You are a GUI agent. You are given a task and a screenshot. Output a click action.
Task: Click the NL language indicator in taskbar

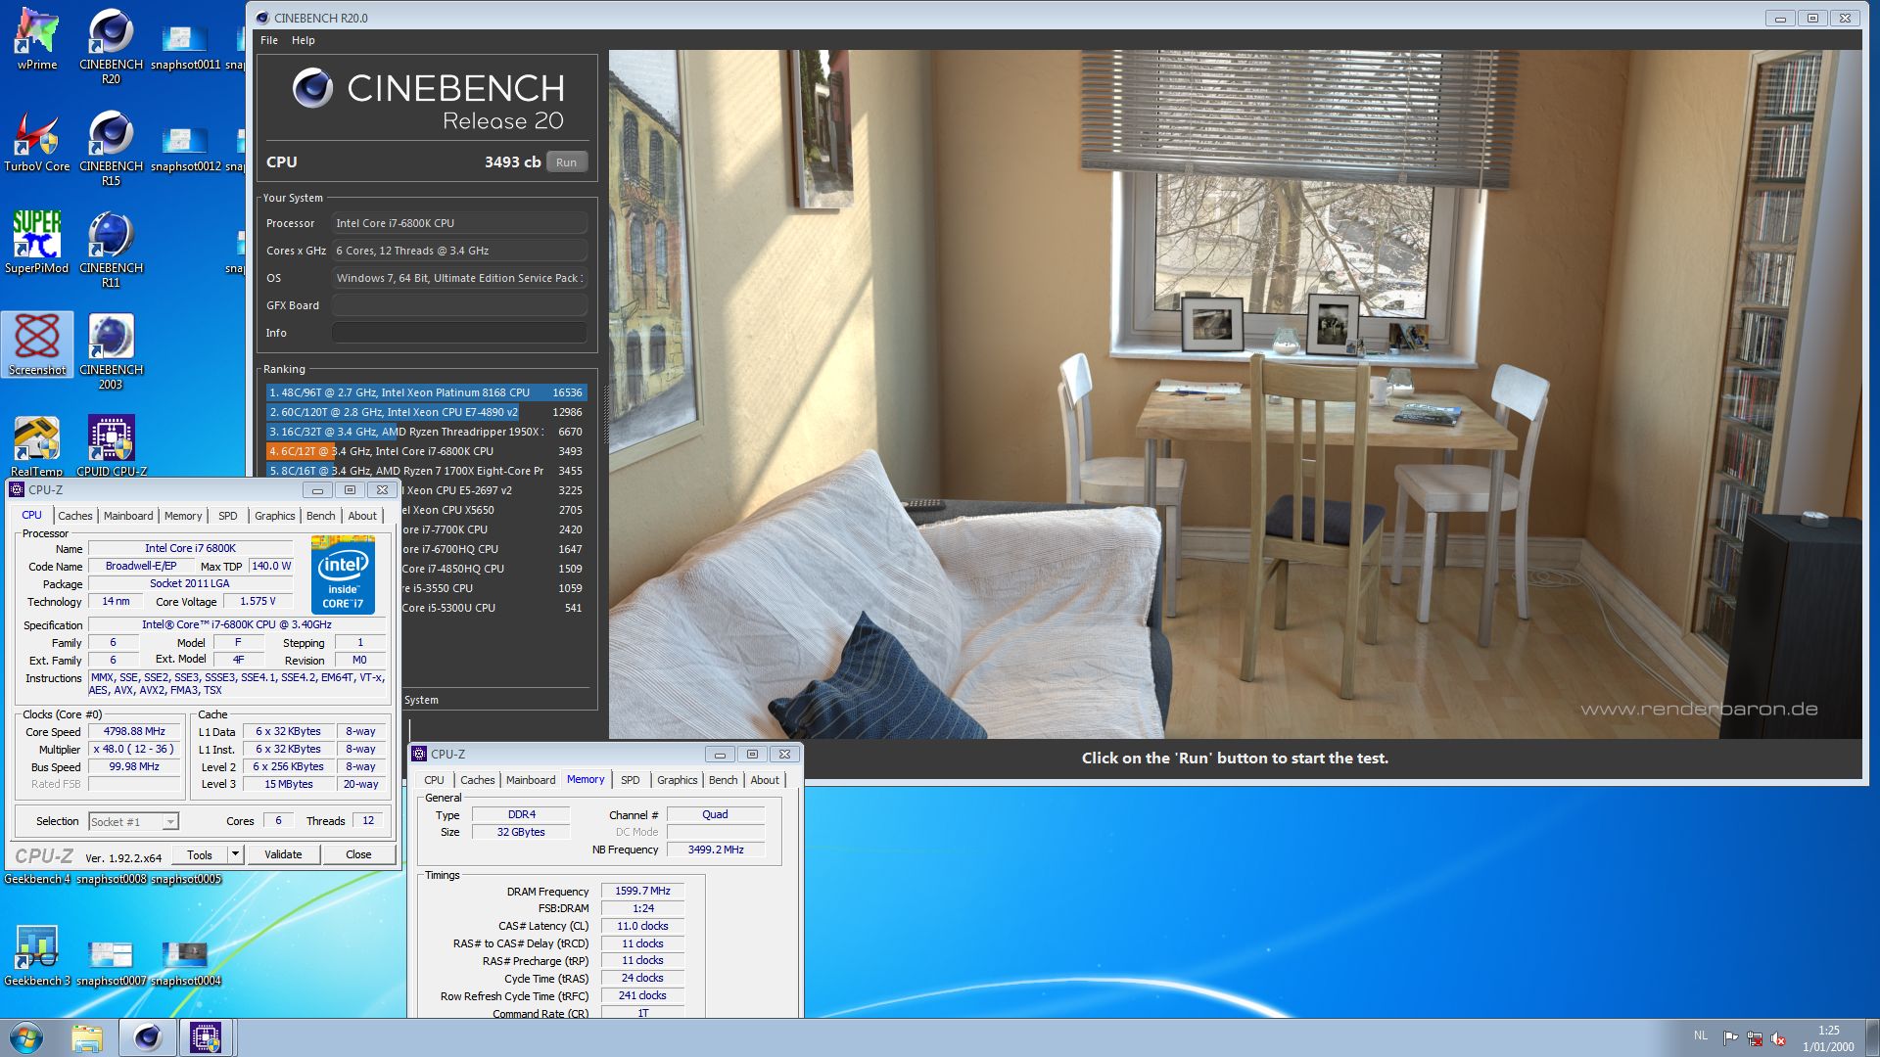1700,1034
